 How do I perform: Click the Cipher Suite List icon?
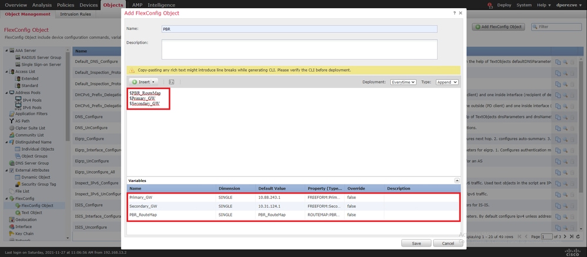point(12,128)
